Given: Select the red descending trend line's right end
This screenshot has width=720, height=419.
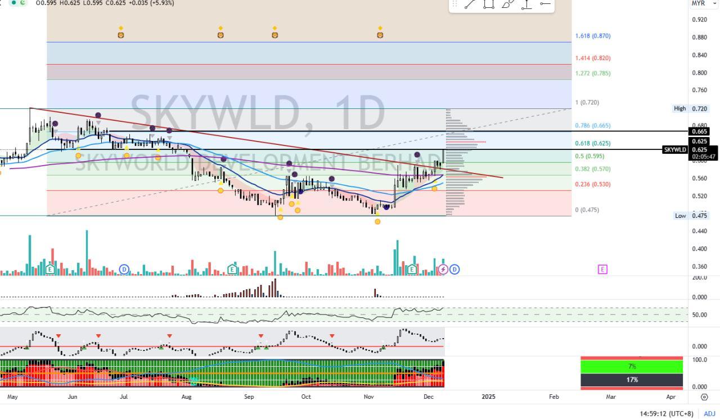Looking at the screenshot, I should tap(502, 177).
